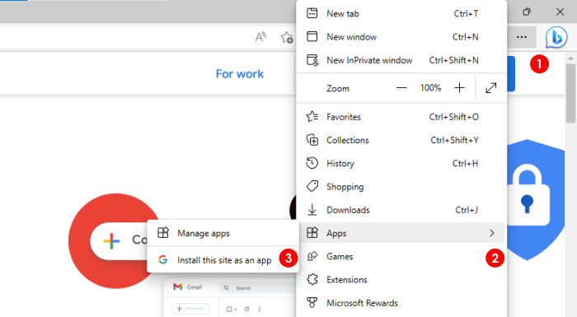
Task: Click the 100% zoom value
Action: (430, 88)
